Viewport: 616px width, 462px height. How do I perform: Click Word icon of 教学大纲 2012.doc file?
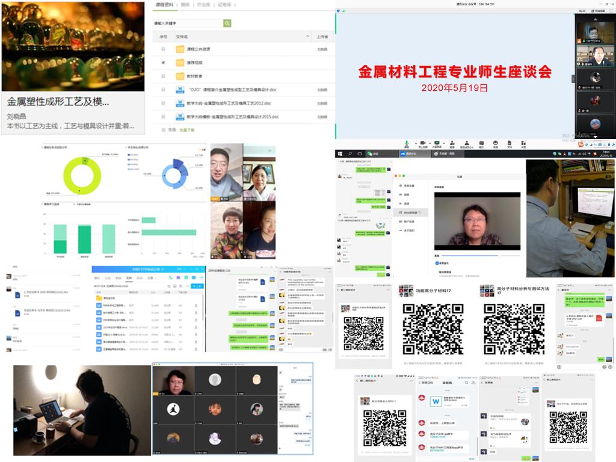[x=180, y=103]
